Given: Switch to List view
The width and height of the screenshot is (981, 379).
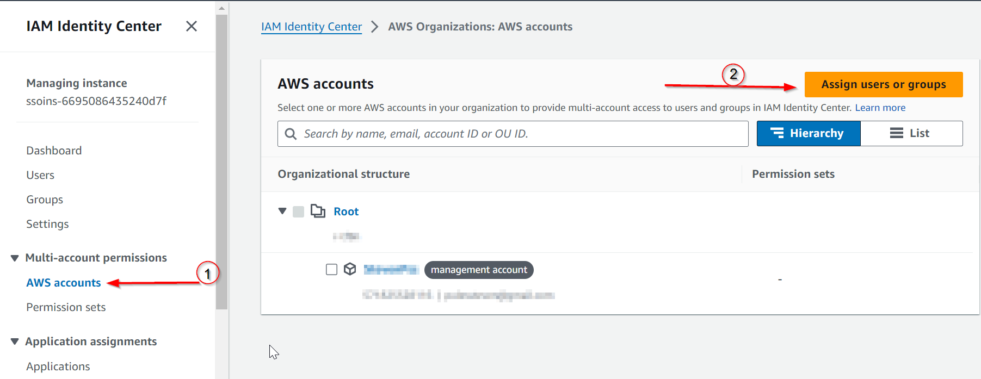Looking at the screenshot, I should click(911, 133).
